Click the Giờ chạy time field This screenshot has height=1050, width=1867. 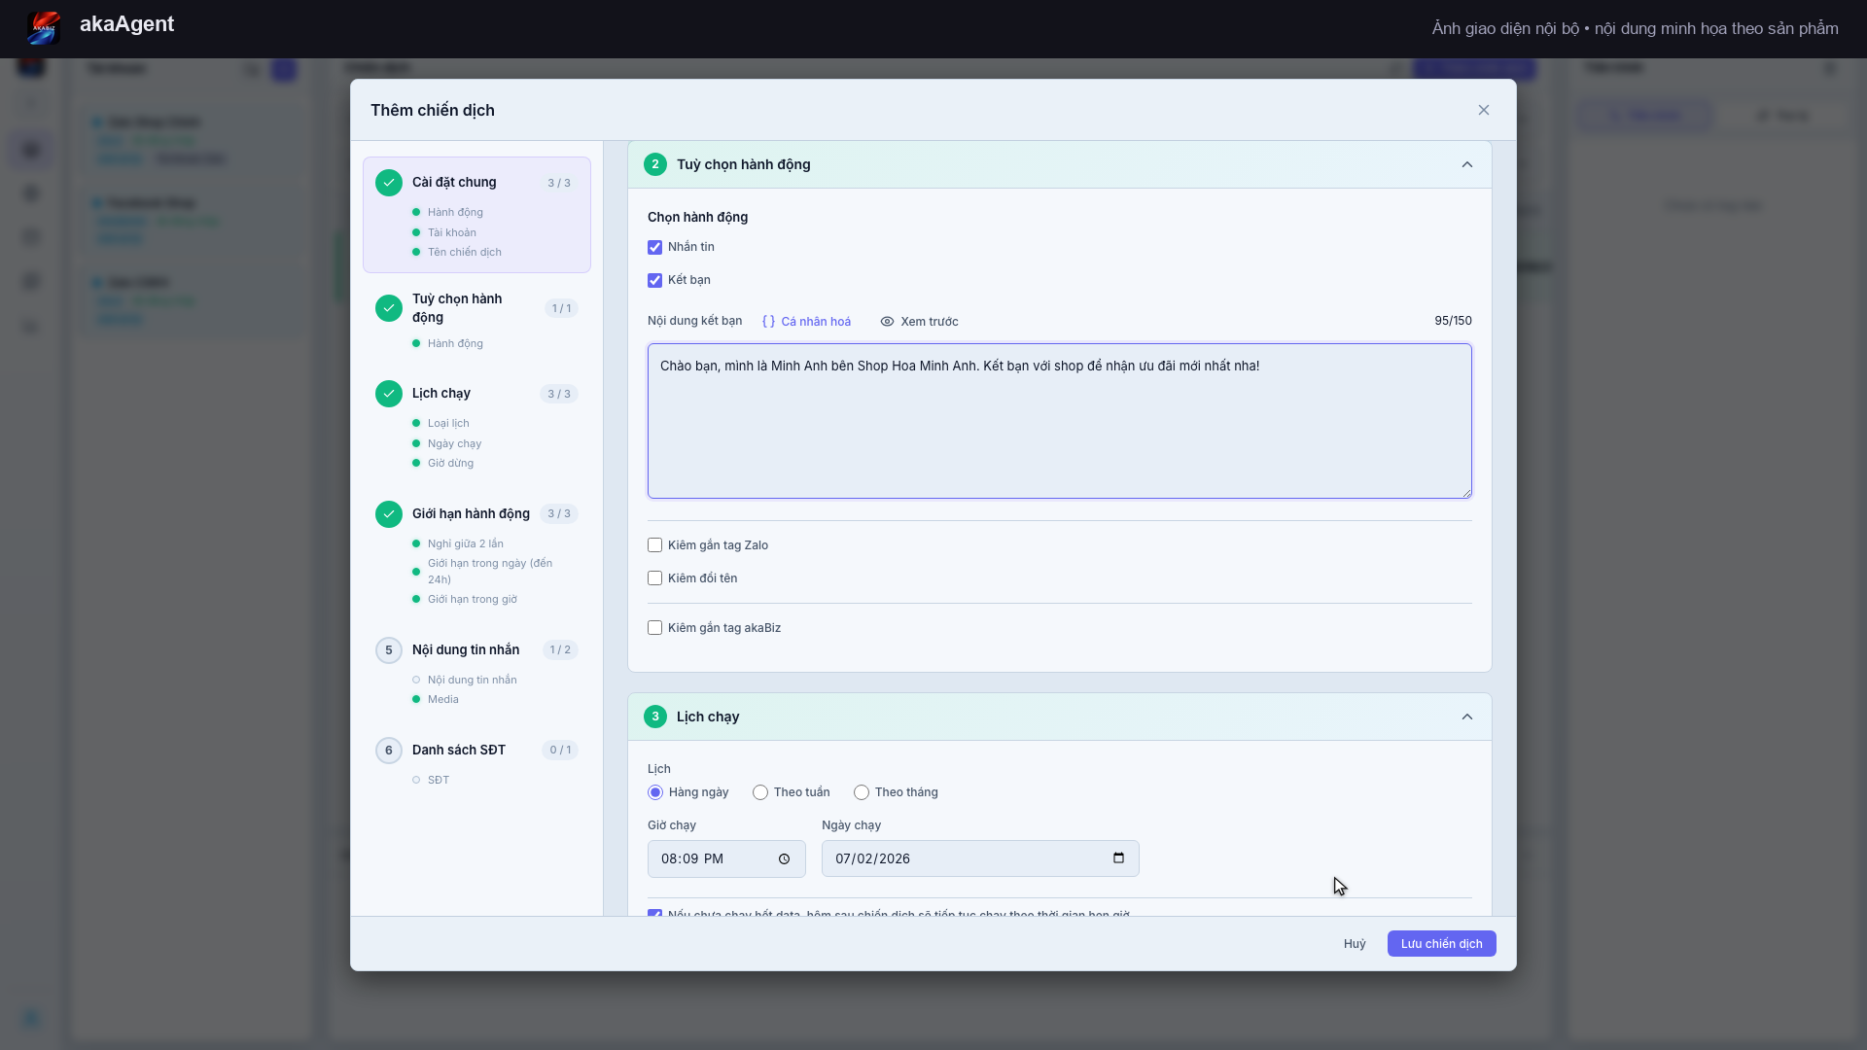coord(726,859)
